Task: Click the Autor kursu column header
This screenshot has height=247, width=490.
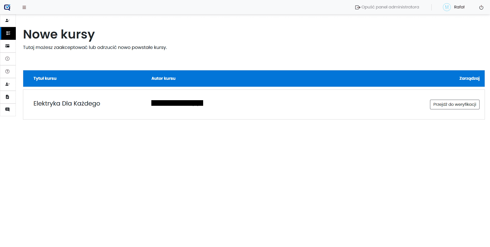Action: (163, 79)
